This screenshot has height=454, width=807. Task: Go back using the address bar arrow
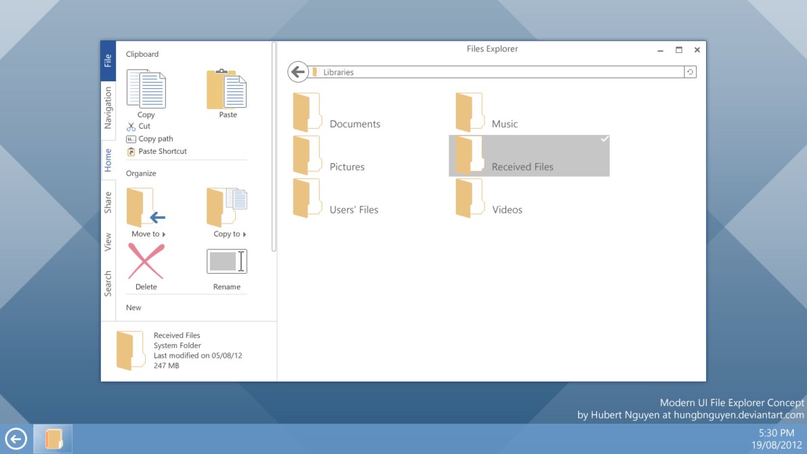click(x=298, y=72)
